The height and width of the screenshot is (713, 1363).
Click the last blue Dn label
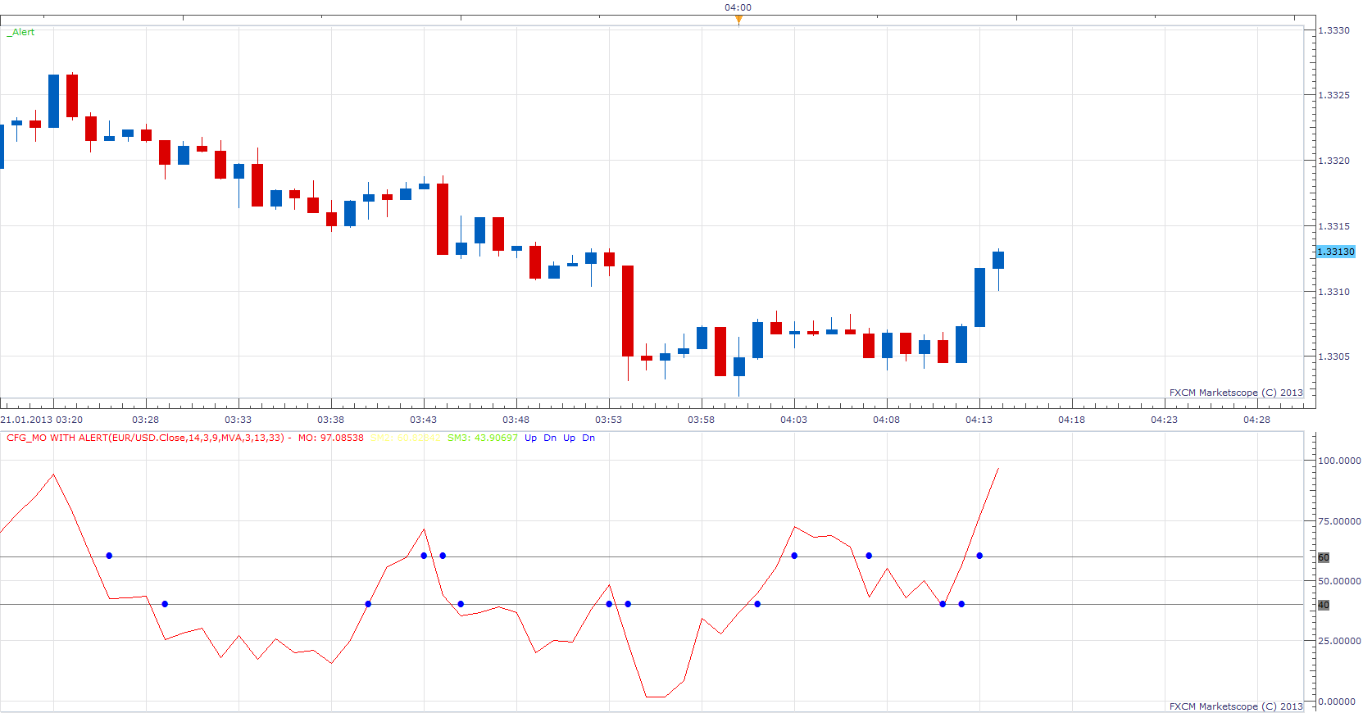click(588, 438)
